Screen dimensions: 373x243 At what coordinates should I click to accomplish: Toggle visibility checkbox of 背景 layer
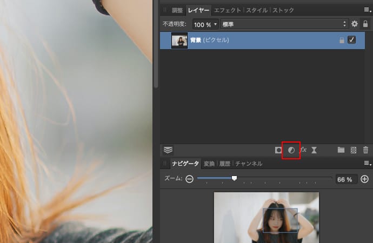pos(351,40)
